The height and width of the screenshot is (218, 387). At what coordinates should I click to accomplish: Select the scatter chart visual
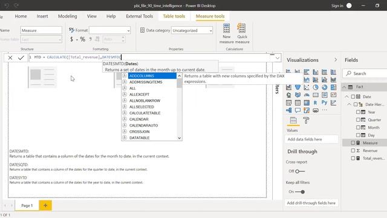coord(307,87)
